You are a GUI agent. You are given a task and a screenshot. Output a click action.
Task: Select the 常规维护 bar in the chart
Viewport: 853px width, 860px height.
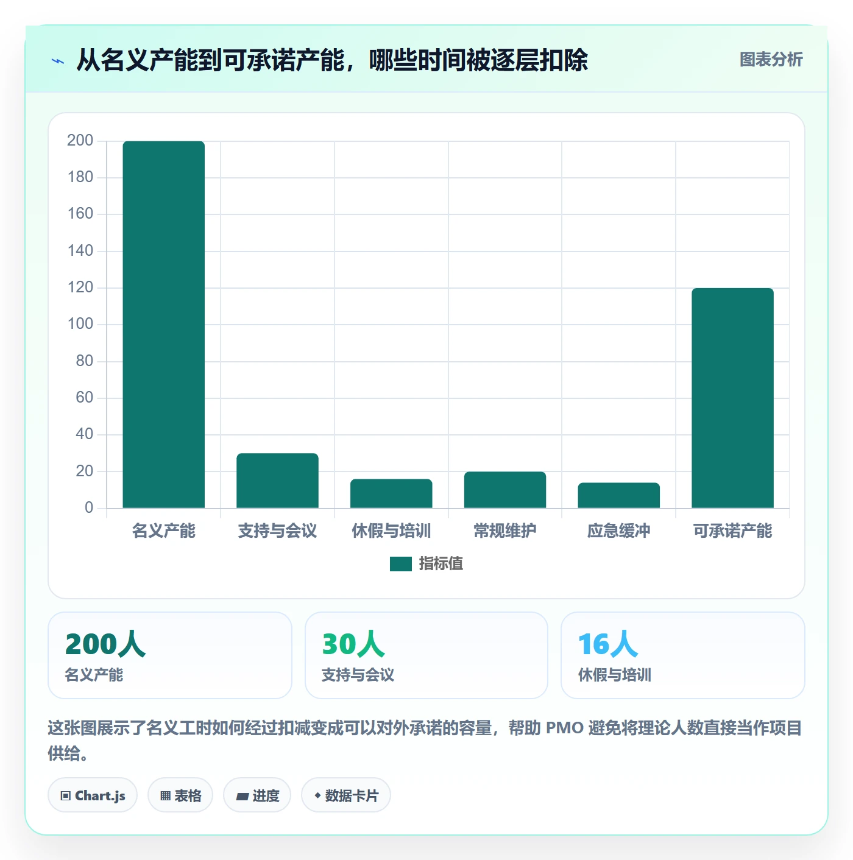(x=505, y=490)
